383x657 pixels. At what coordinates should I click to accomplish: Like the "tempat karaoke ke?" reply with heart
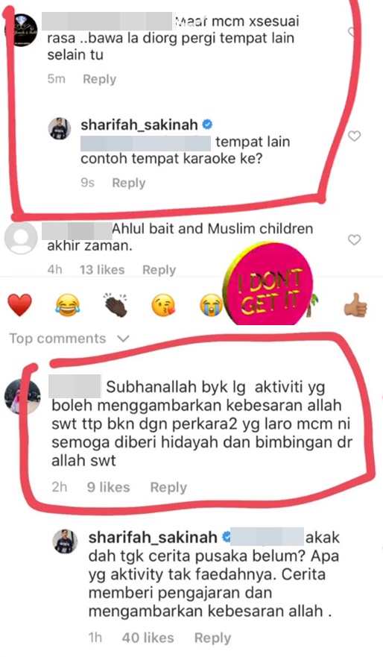tap(355, 136)
